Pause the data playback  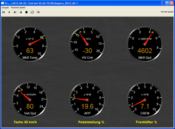[21, 12]
